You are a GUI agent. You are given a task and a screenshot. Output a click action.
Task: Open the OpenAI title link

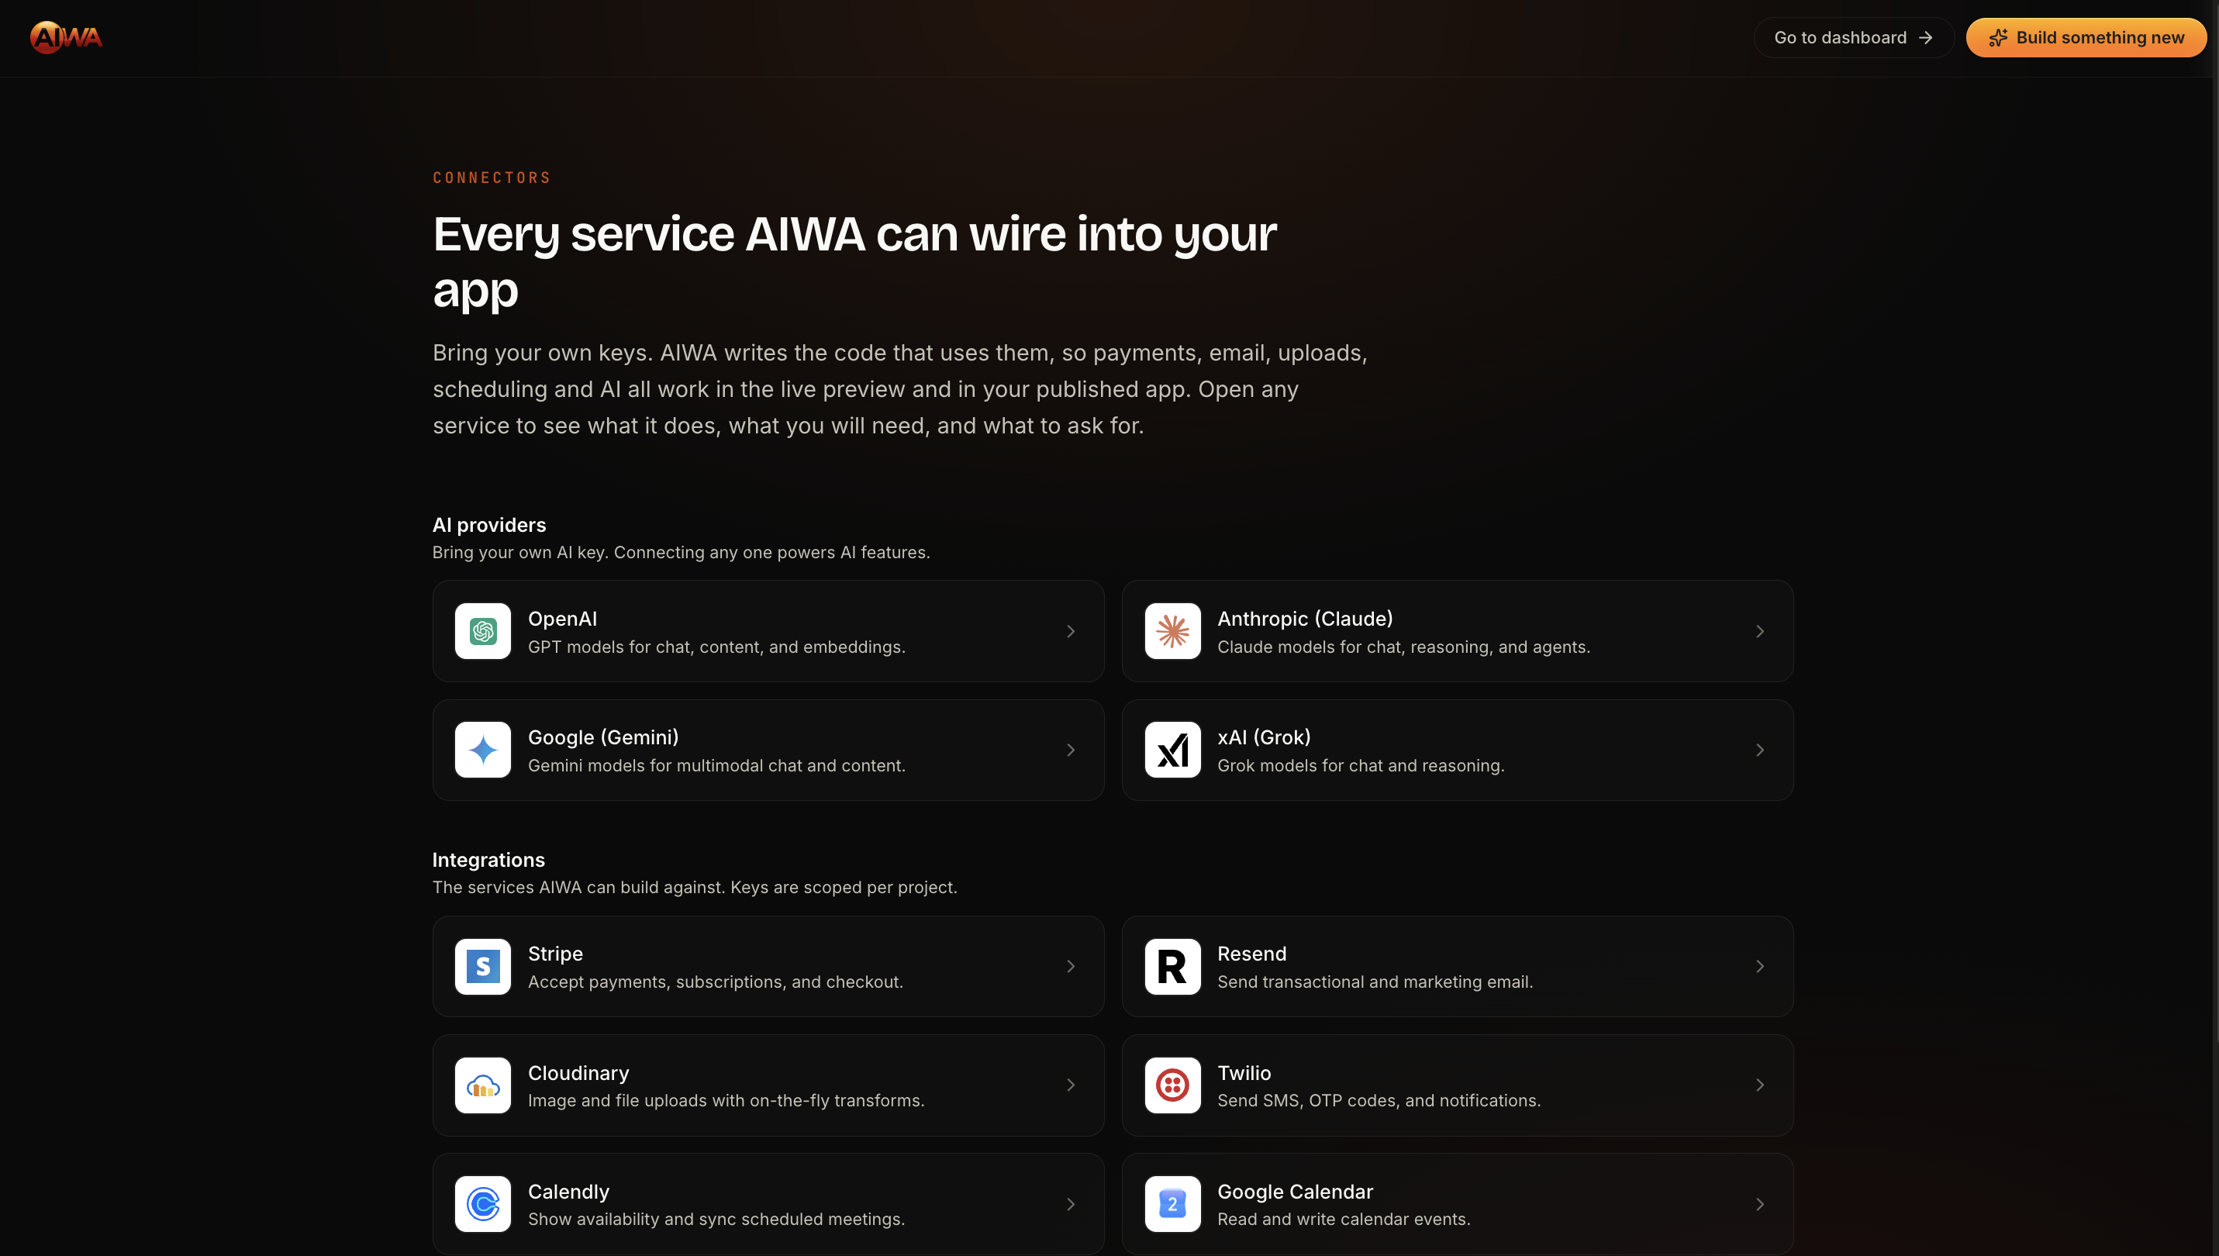pos(562,619)
